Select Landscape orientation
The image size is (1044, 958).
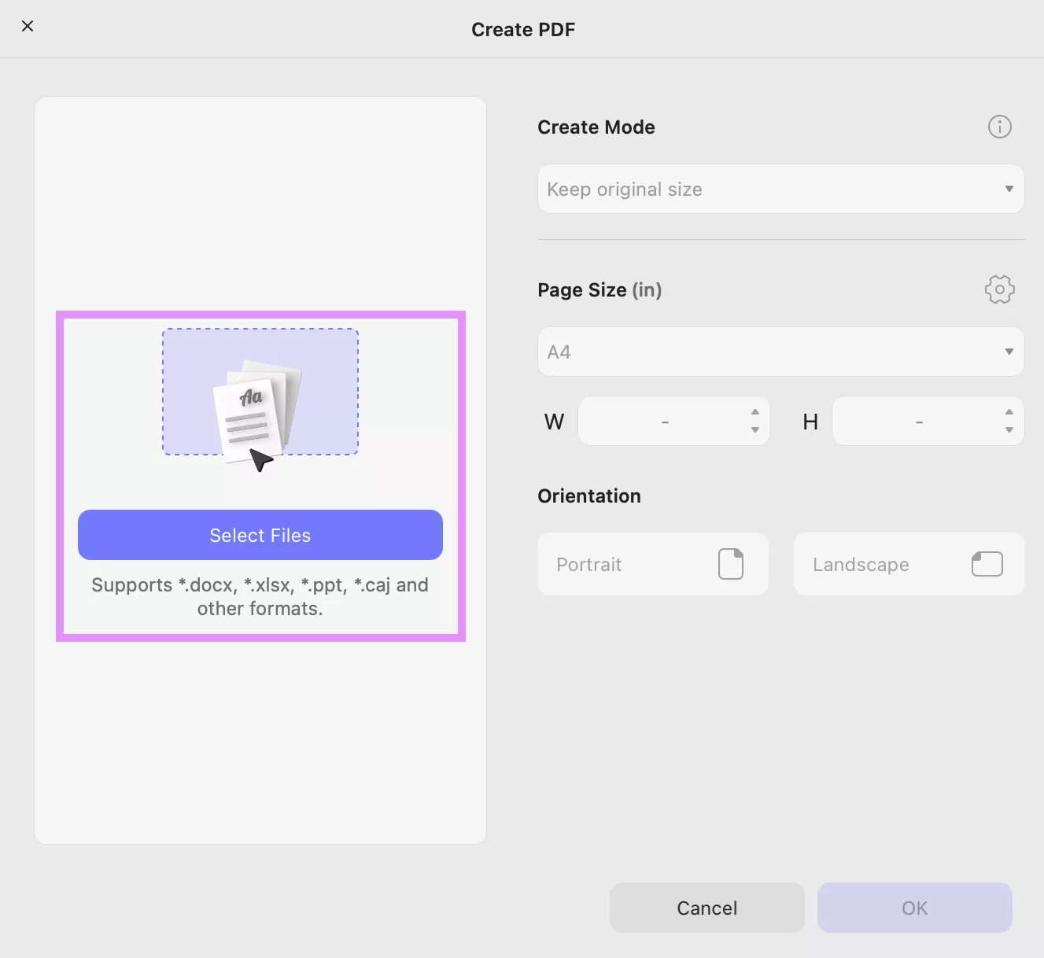[909, 564]
